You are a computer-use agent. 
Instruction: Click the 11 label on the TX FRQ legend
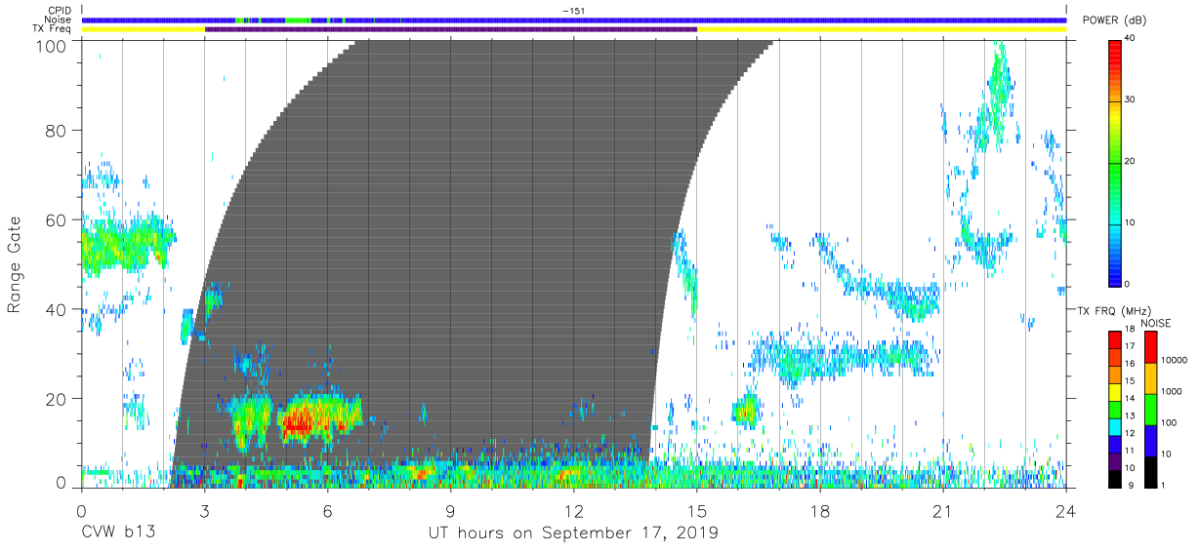tap(1130, 451)
